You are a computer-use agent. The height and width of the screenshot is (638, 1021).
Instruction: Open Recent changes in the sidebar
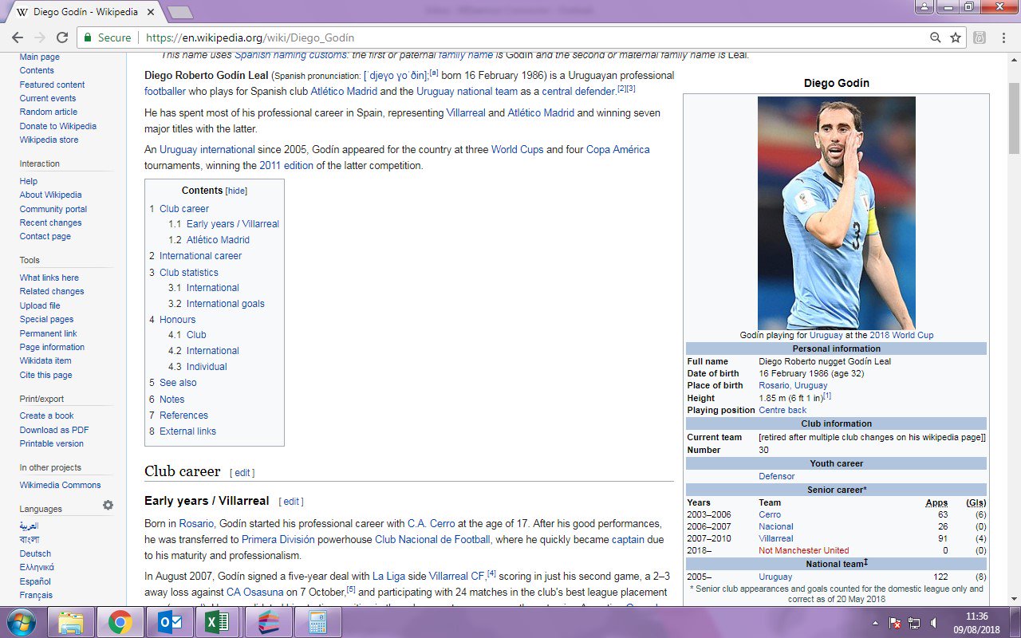(x=51, y=223)
